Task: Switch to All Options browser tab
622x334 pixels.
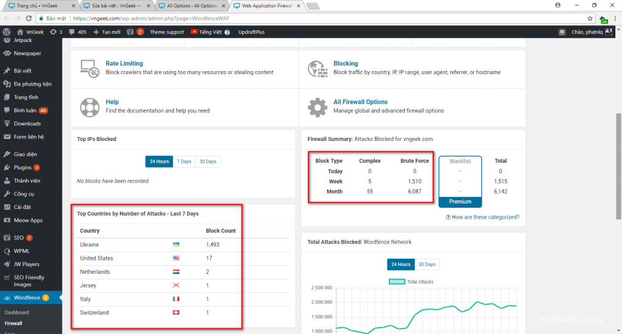Action: [191, 5]
